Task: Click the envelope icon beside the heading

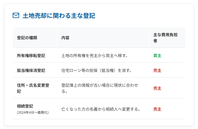Action: click(16, 16)
